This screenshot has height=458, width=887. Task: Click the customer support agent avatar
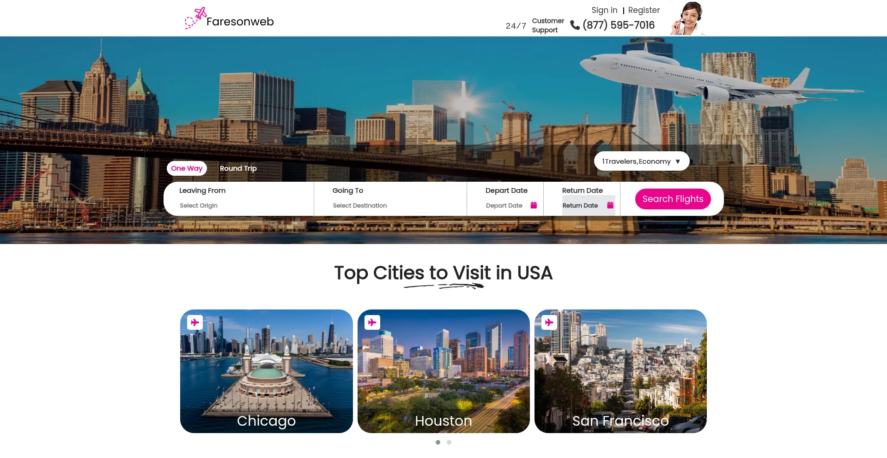click(687, 18)
